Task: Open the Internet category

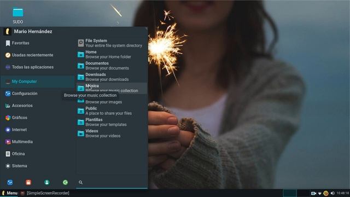Action: point(38,130)
